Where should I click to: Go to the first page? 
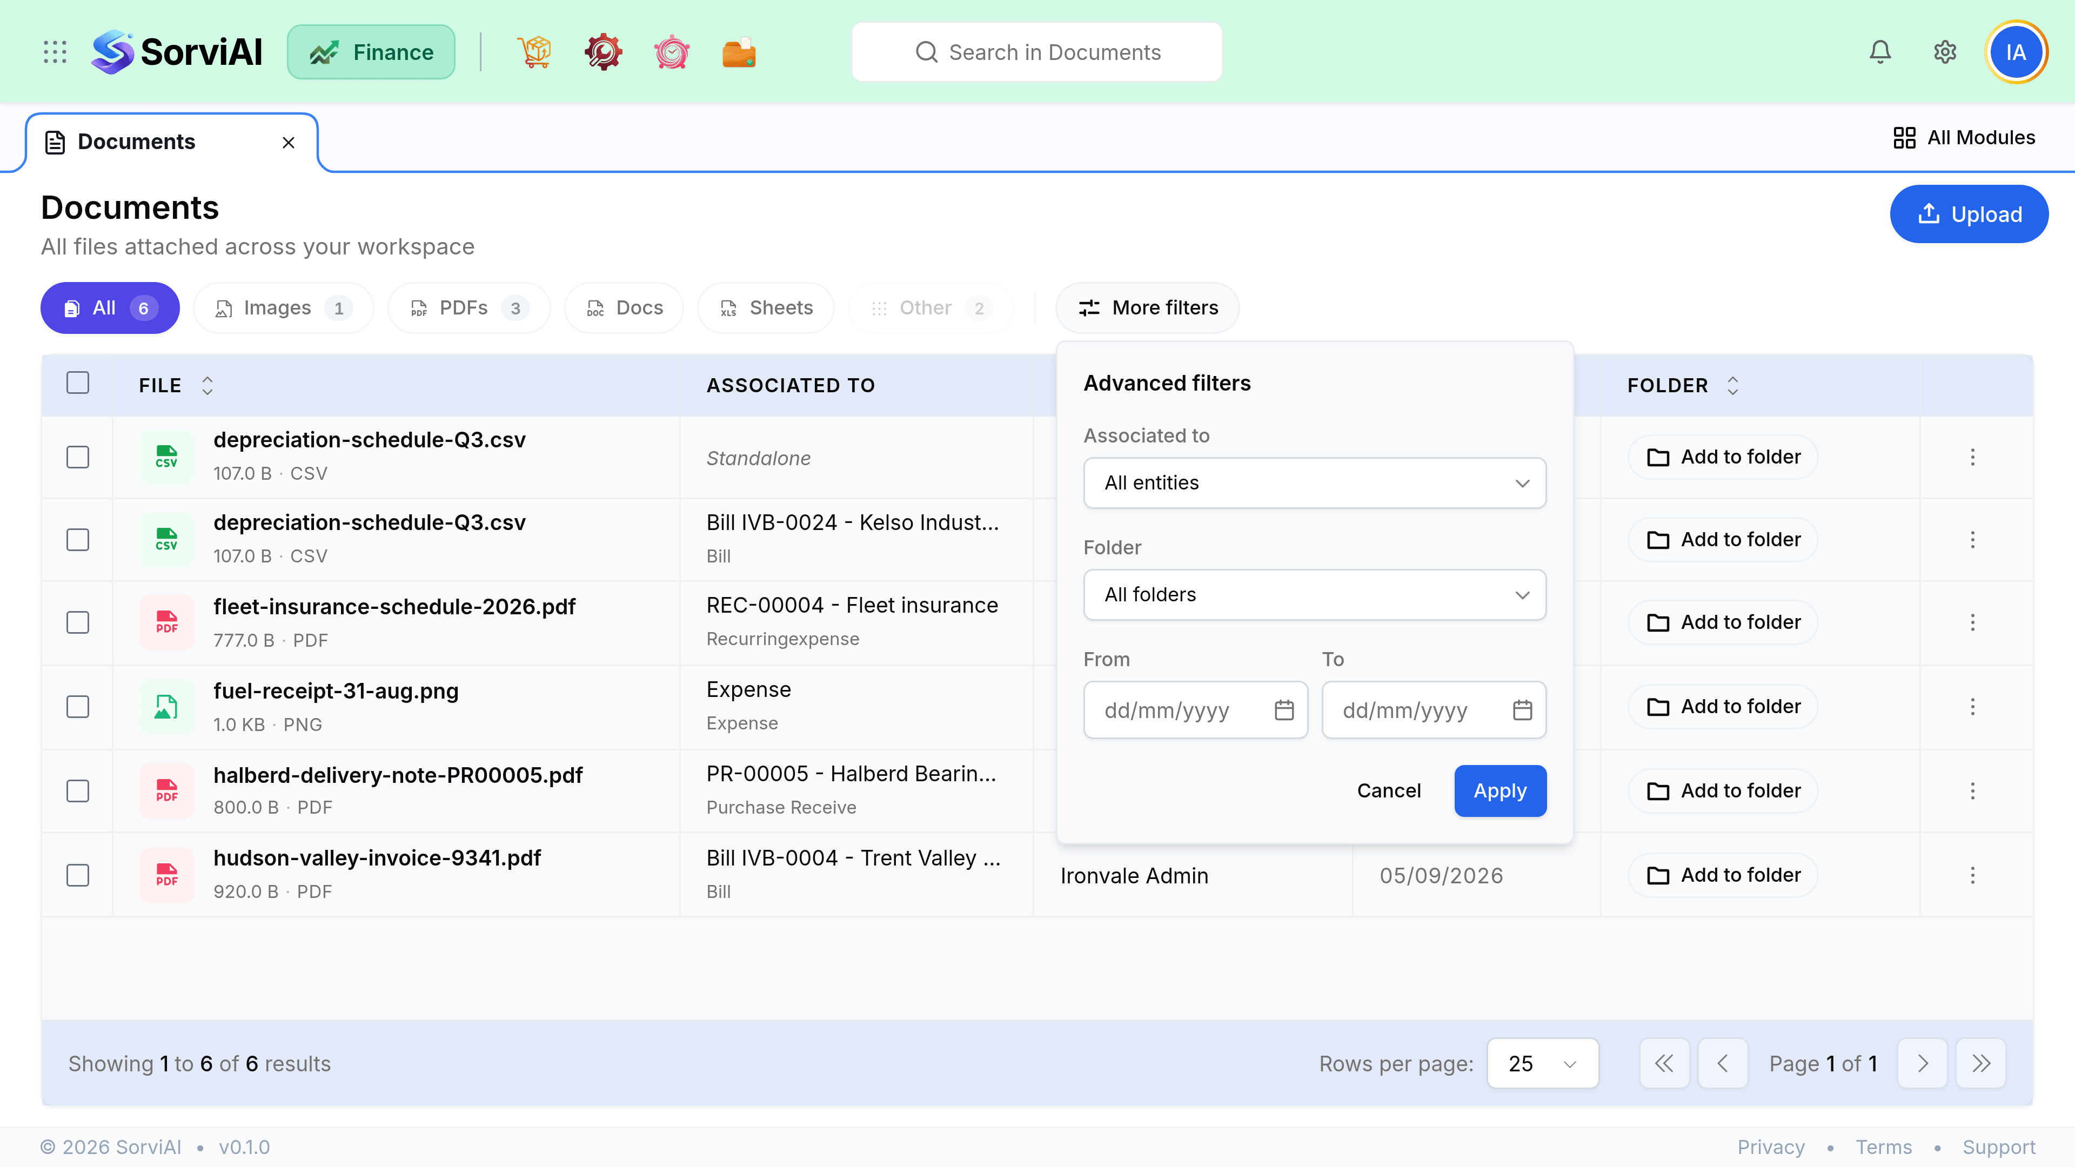[x=1664, y=1064]
